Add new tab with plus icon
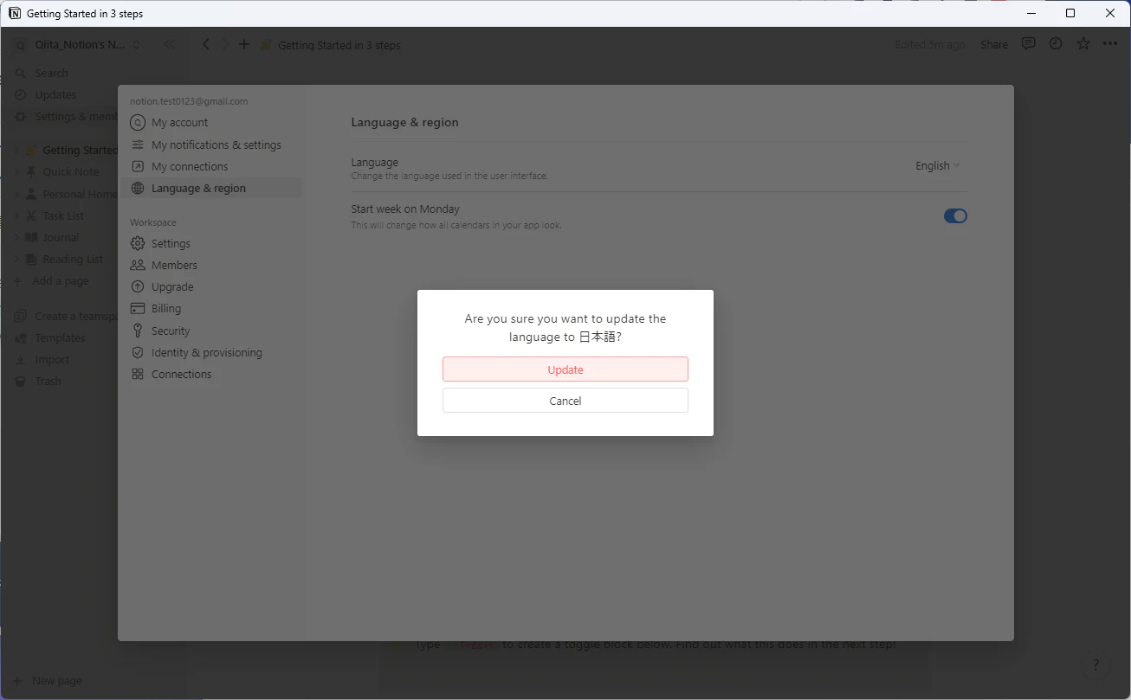Viewport: 1131px width, 700px height. point(244,44)
